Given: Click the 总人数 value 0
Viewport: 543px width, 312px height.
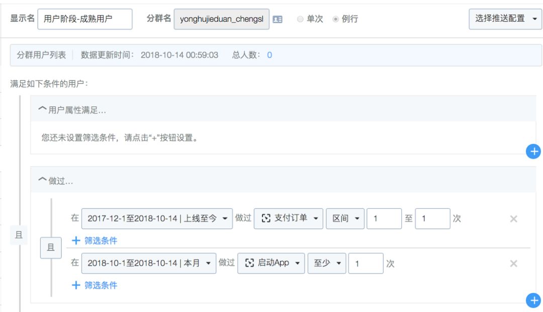Looking at the screenshot, I should (x=269, y=55).
